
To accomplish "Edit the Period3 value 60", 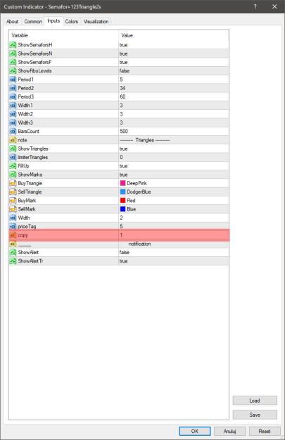I will (x=174, y=97).
